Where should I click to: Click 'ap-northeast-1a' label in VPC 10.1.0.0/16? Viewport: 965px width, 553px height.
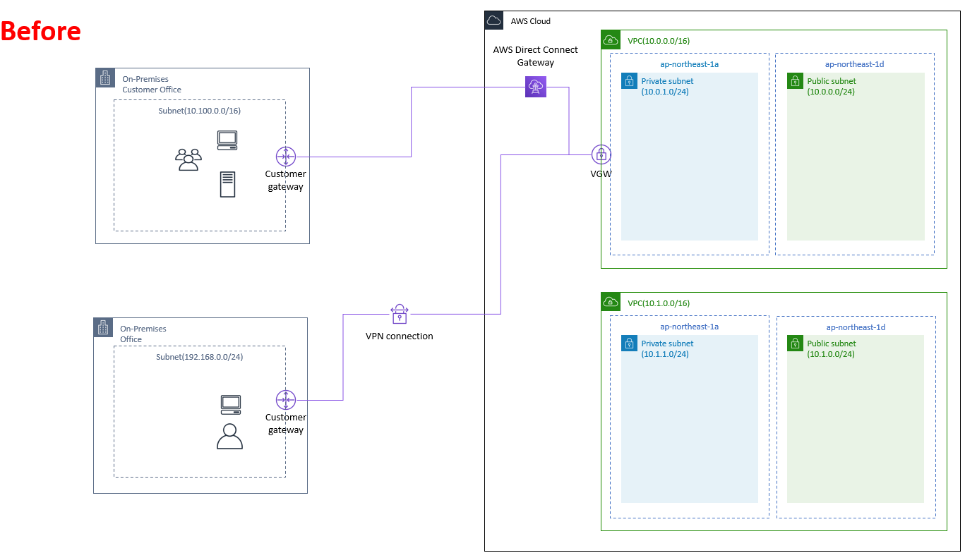coord(690,327)
